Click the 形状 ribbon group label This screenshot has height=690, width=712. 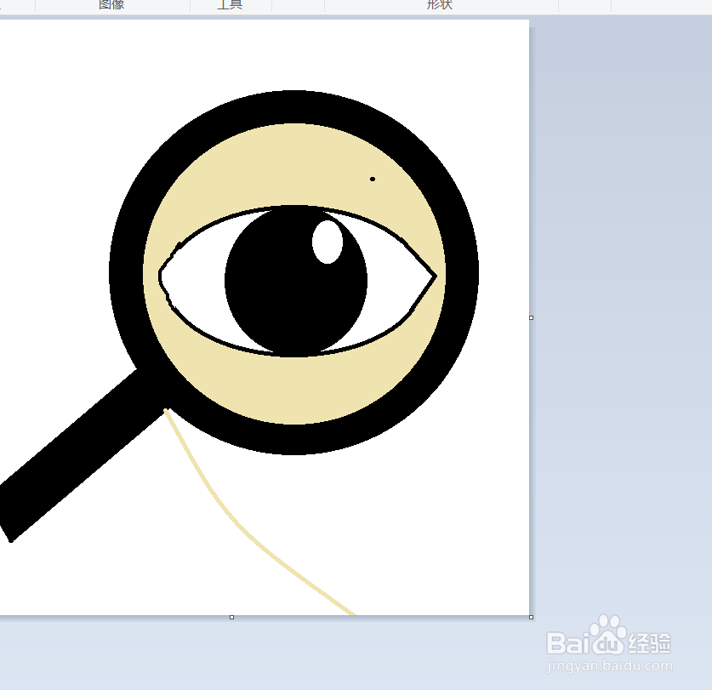[x=440, y=4]
